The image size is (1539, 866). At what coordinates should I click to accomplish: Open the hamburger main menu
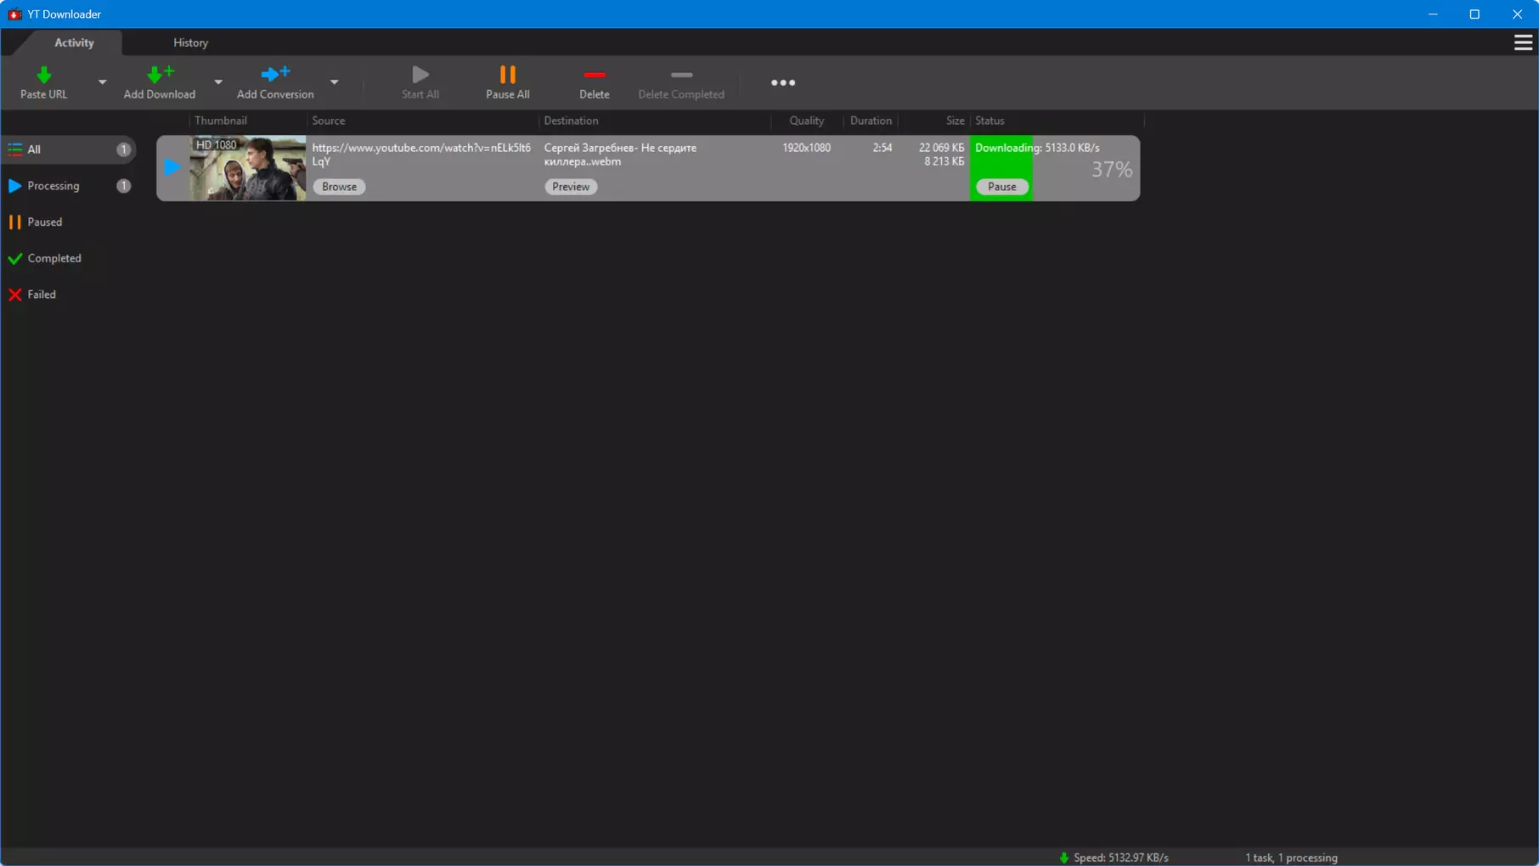[1523, 42]
